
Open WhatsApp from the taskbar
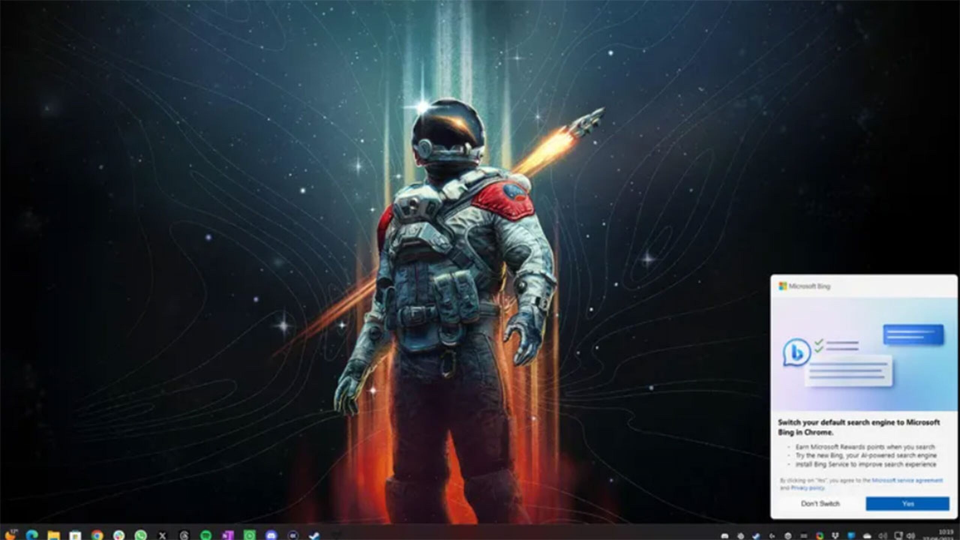141,535
